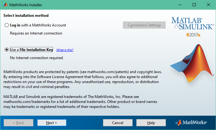216x130 pixels.
Task: Click the File Installation Key label text
Action: point(36,50)
